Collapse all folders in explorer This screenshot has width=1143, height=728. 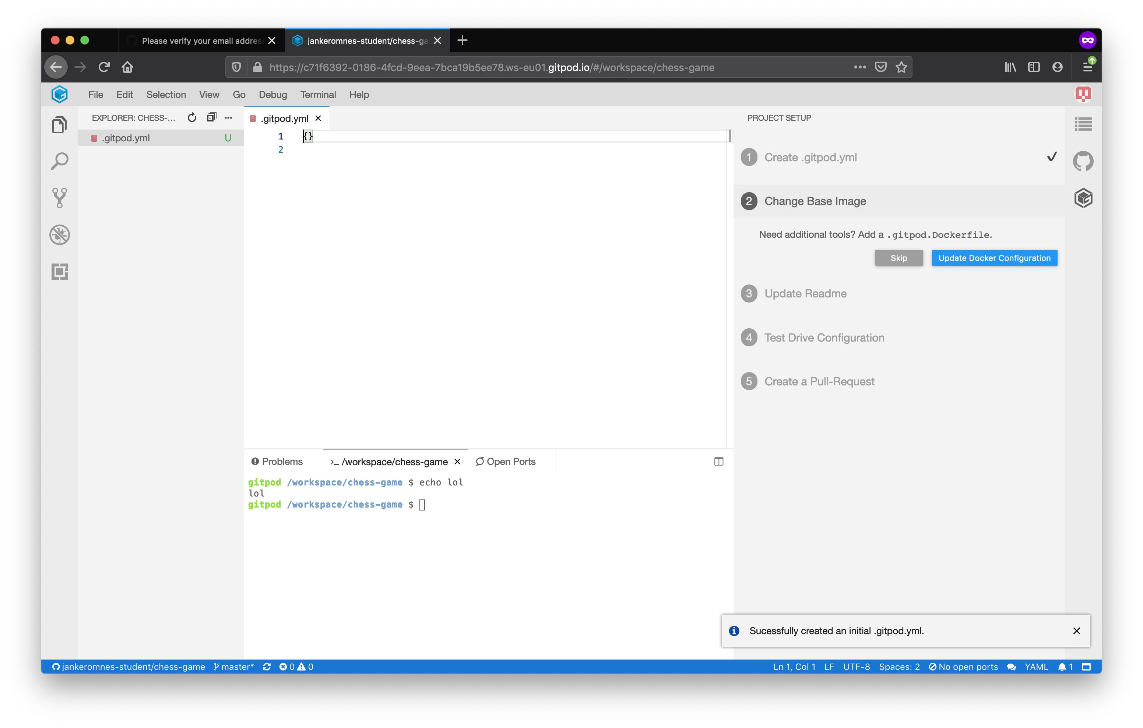[x=211, y=118]
